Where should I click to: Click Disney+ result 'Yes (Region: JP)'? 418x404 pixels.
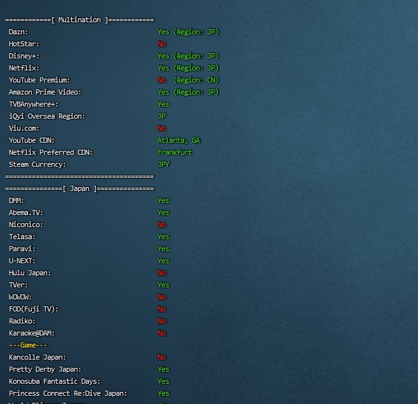[x=188, y=56]
